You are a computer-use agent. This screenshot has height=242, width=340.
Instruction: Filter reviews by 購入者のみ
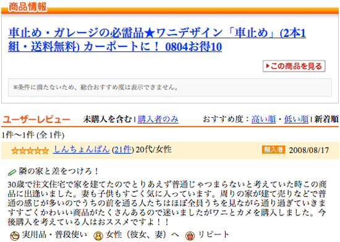(158, 119)
